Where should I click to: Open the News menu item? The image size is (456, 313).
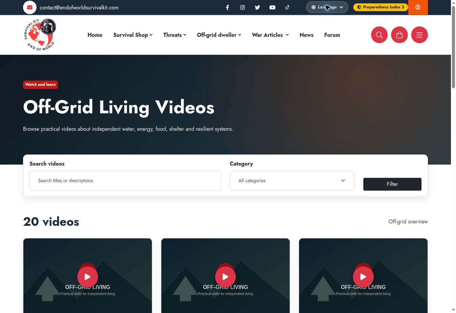click(306, 35)
